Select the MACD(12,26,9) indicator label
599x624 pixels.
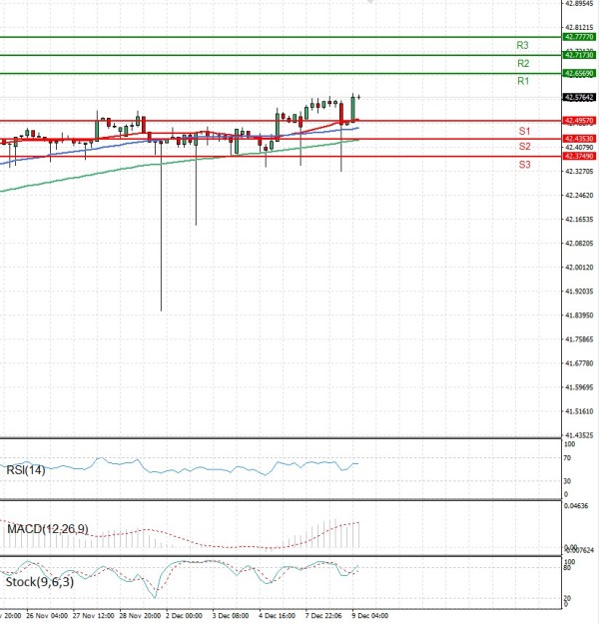[47, 527]
